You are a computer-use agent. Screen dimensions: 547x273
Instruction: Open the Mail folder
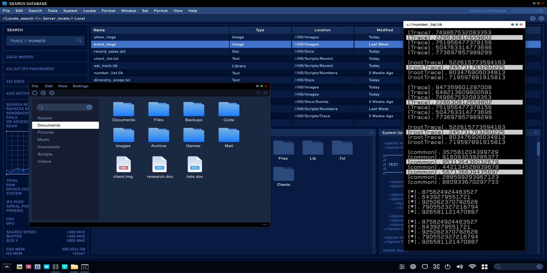(x=229, y=138)
